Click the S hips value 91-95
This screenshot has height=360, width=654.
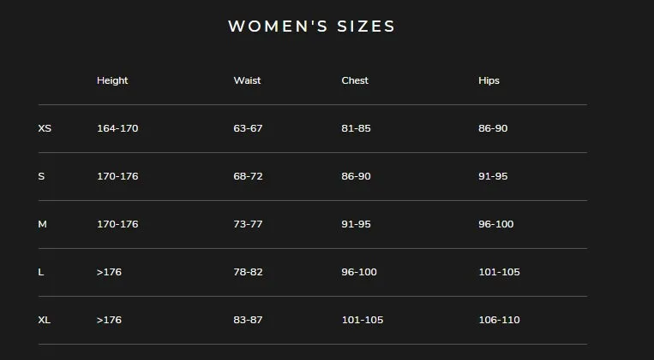(493, 176)
